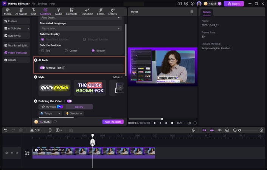Select the QUICK BROWN style thumbnail
Viewport: 267px width, 170px height.
click(54, 88)
